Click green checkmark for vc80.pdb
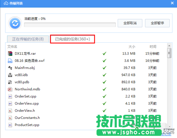 [x=104, y=82]
